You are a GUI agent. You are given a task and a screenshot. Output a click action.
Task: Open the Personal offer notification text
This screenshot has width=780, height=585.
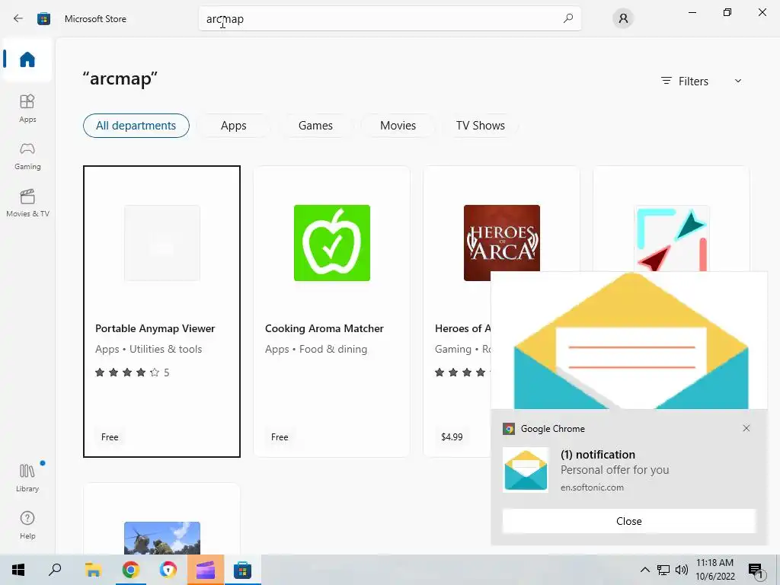(x=615, y=469)
